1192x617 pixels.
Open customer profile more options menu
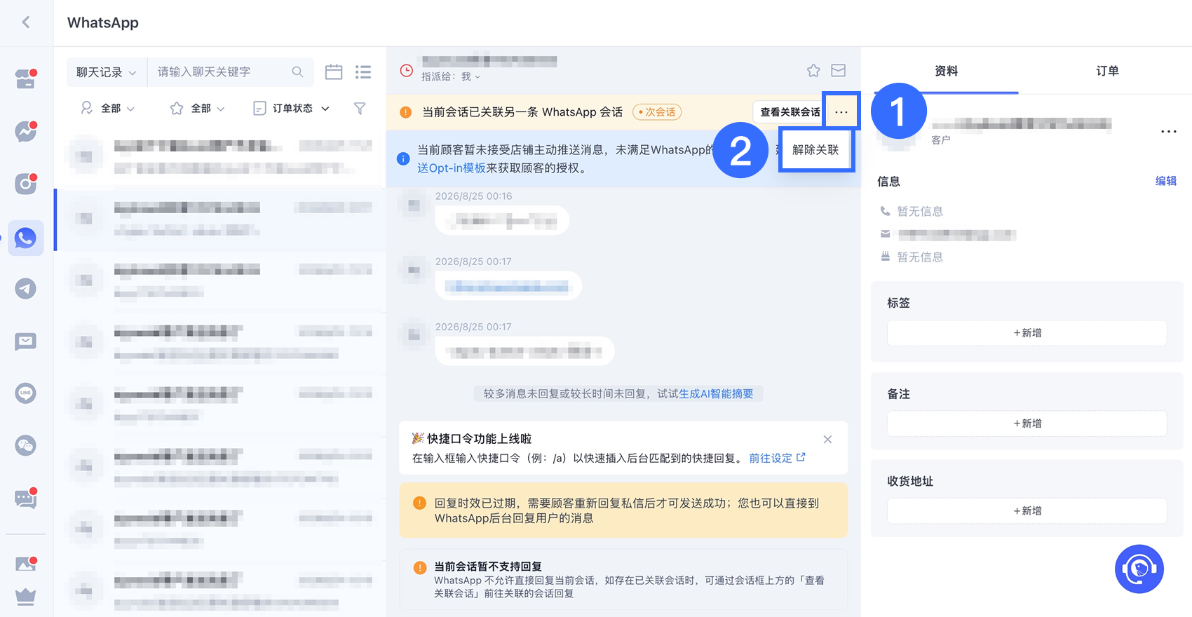click(1169, 132)
